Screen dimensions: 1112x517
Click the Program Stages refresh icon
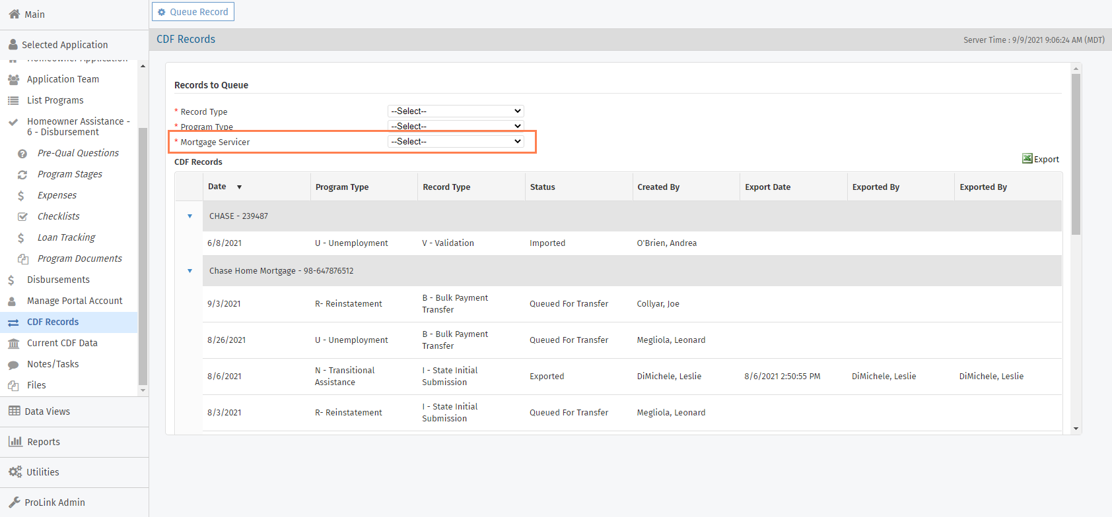click(x=22, y=175)
